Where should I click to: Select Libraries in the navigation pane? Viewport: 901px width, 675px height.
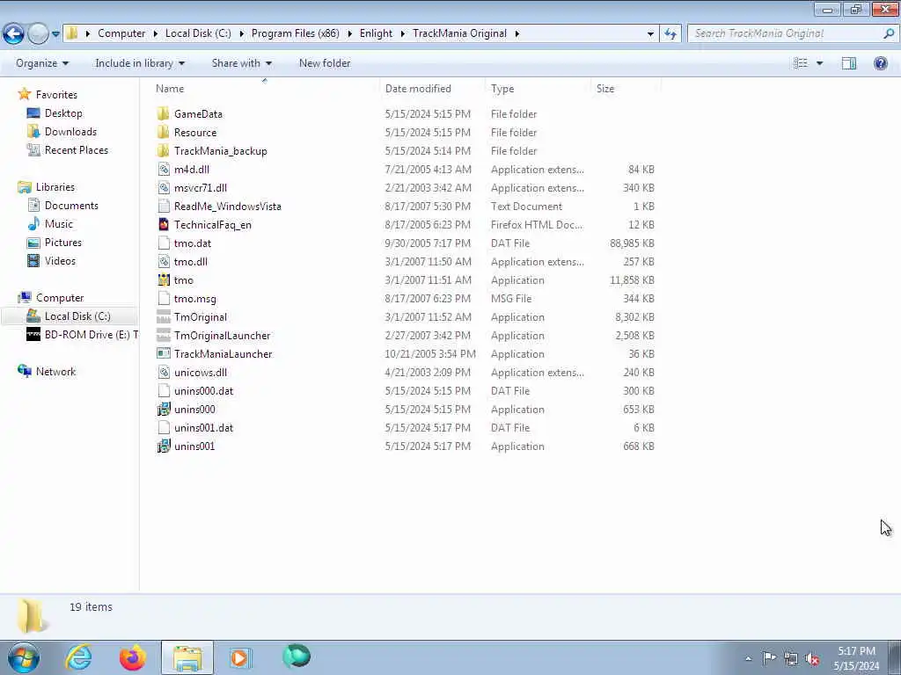(x=55, y=187)
